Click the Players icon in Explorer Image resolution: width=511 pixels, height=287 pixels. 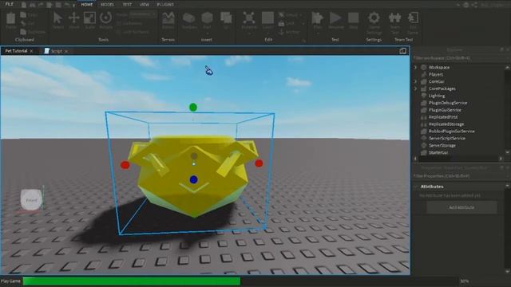pyautogui.click(x=424, y=74)
